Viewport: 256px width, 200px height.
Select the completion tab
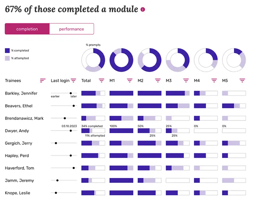click(x=27, y=29)
